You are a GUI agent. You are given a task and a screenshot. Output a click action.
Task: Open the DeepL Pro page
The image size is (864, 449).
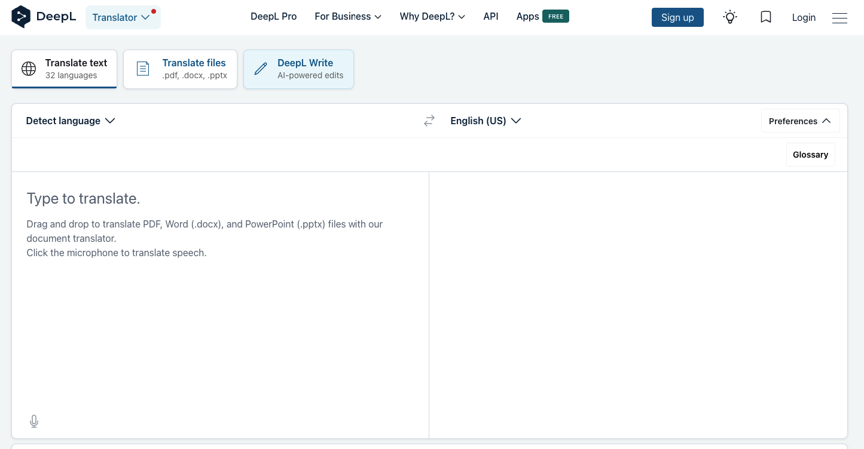[274, 17]
